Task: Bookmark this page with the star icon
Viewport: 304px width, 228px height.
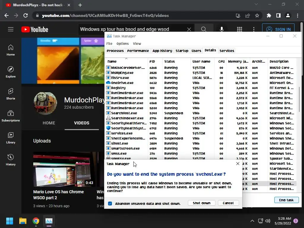Action: (x=257, y=15)
